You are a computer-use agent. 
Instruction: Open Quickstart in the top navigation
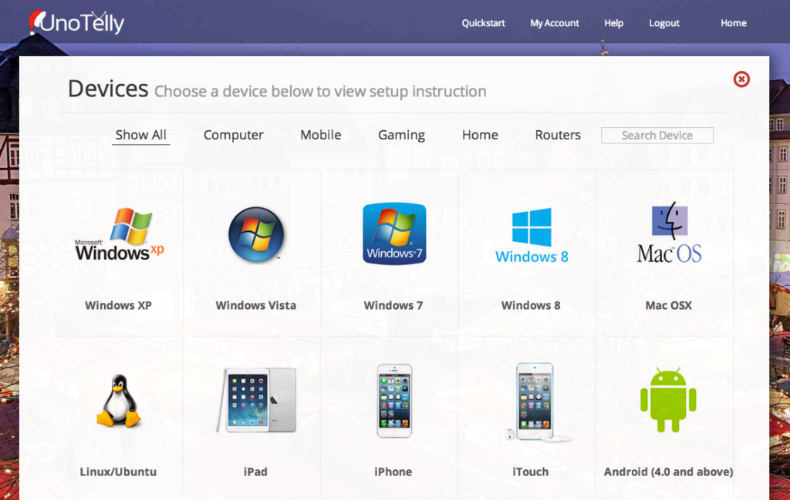(x=483, y=23)
